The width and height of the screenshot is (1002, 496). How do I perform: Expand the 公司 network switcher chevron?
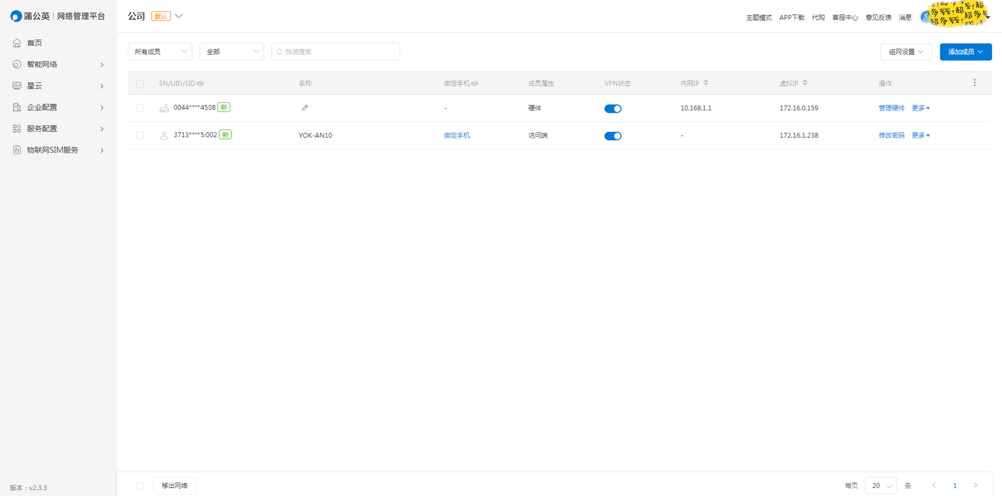point(179,16)
